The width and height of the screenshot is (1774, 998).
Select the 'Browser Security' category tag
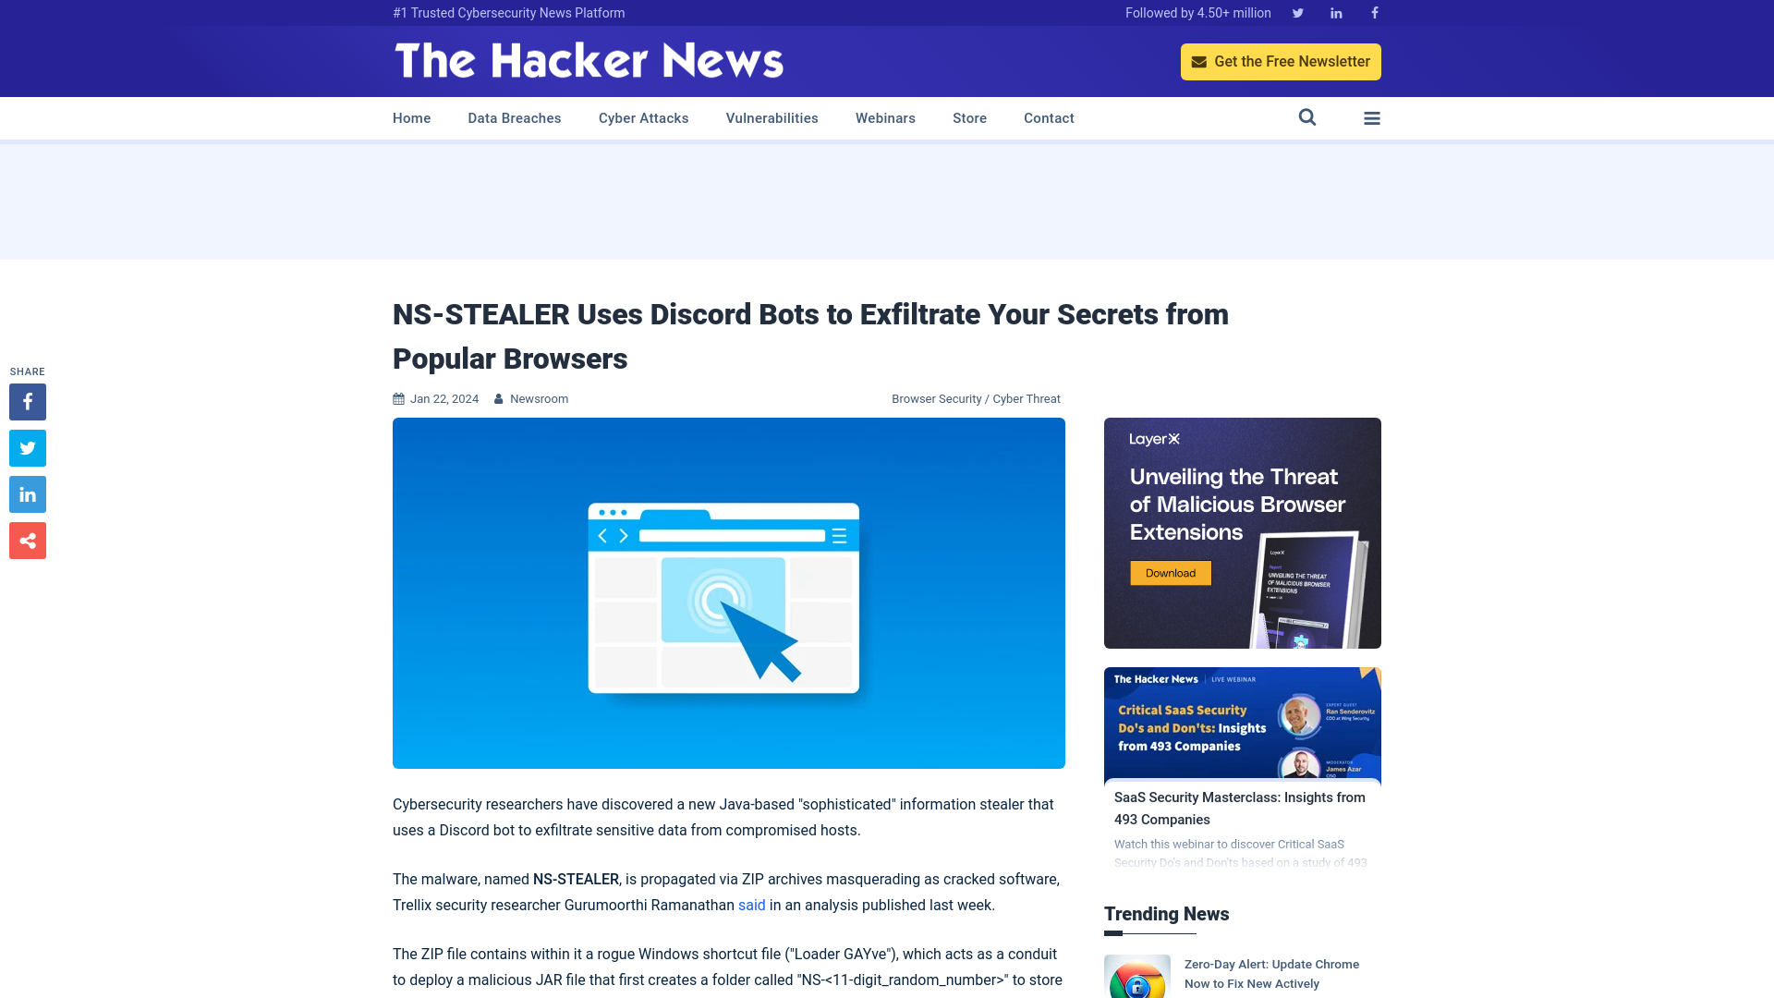tap(936, 398)
